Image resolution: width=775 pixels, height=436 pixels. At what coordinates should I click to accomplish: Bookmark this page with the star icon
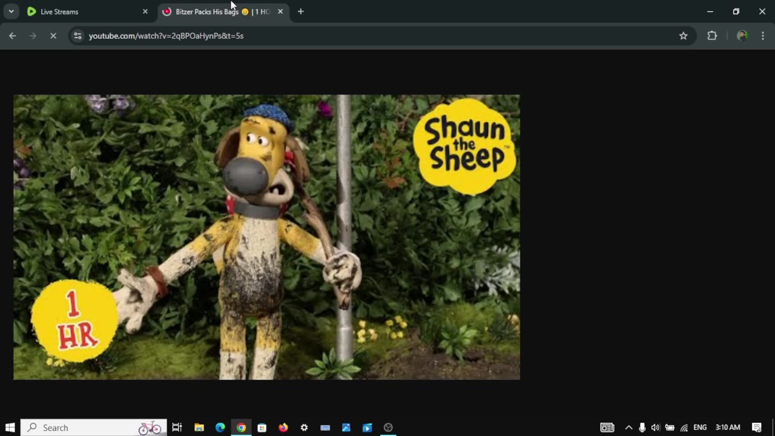(684, 36)
